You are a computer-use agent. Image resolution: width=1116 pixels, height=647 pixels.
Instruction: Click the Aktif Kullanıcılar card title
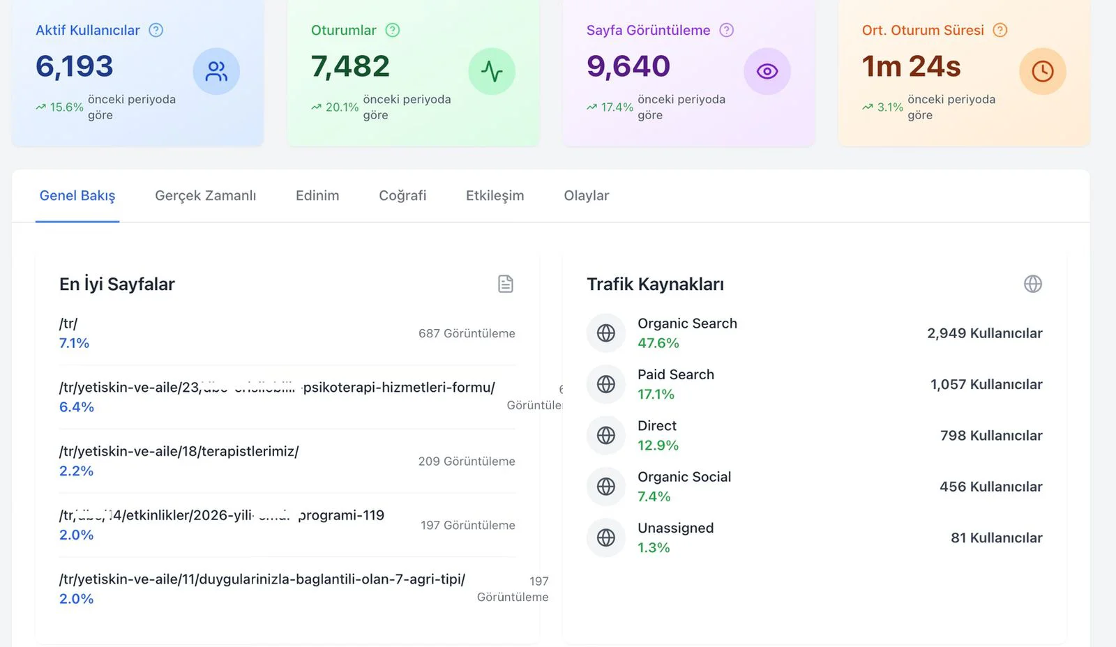pyautogui.click(x=88, y=30)
